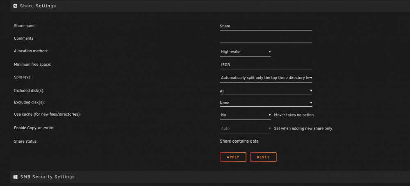Click the disabled Enable Copy-on-write Auto dropdown
The height and width of the screenshot is (186, 410).
(x=245, y=129)
